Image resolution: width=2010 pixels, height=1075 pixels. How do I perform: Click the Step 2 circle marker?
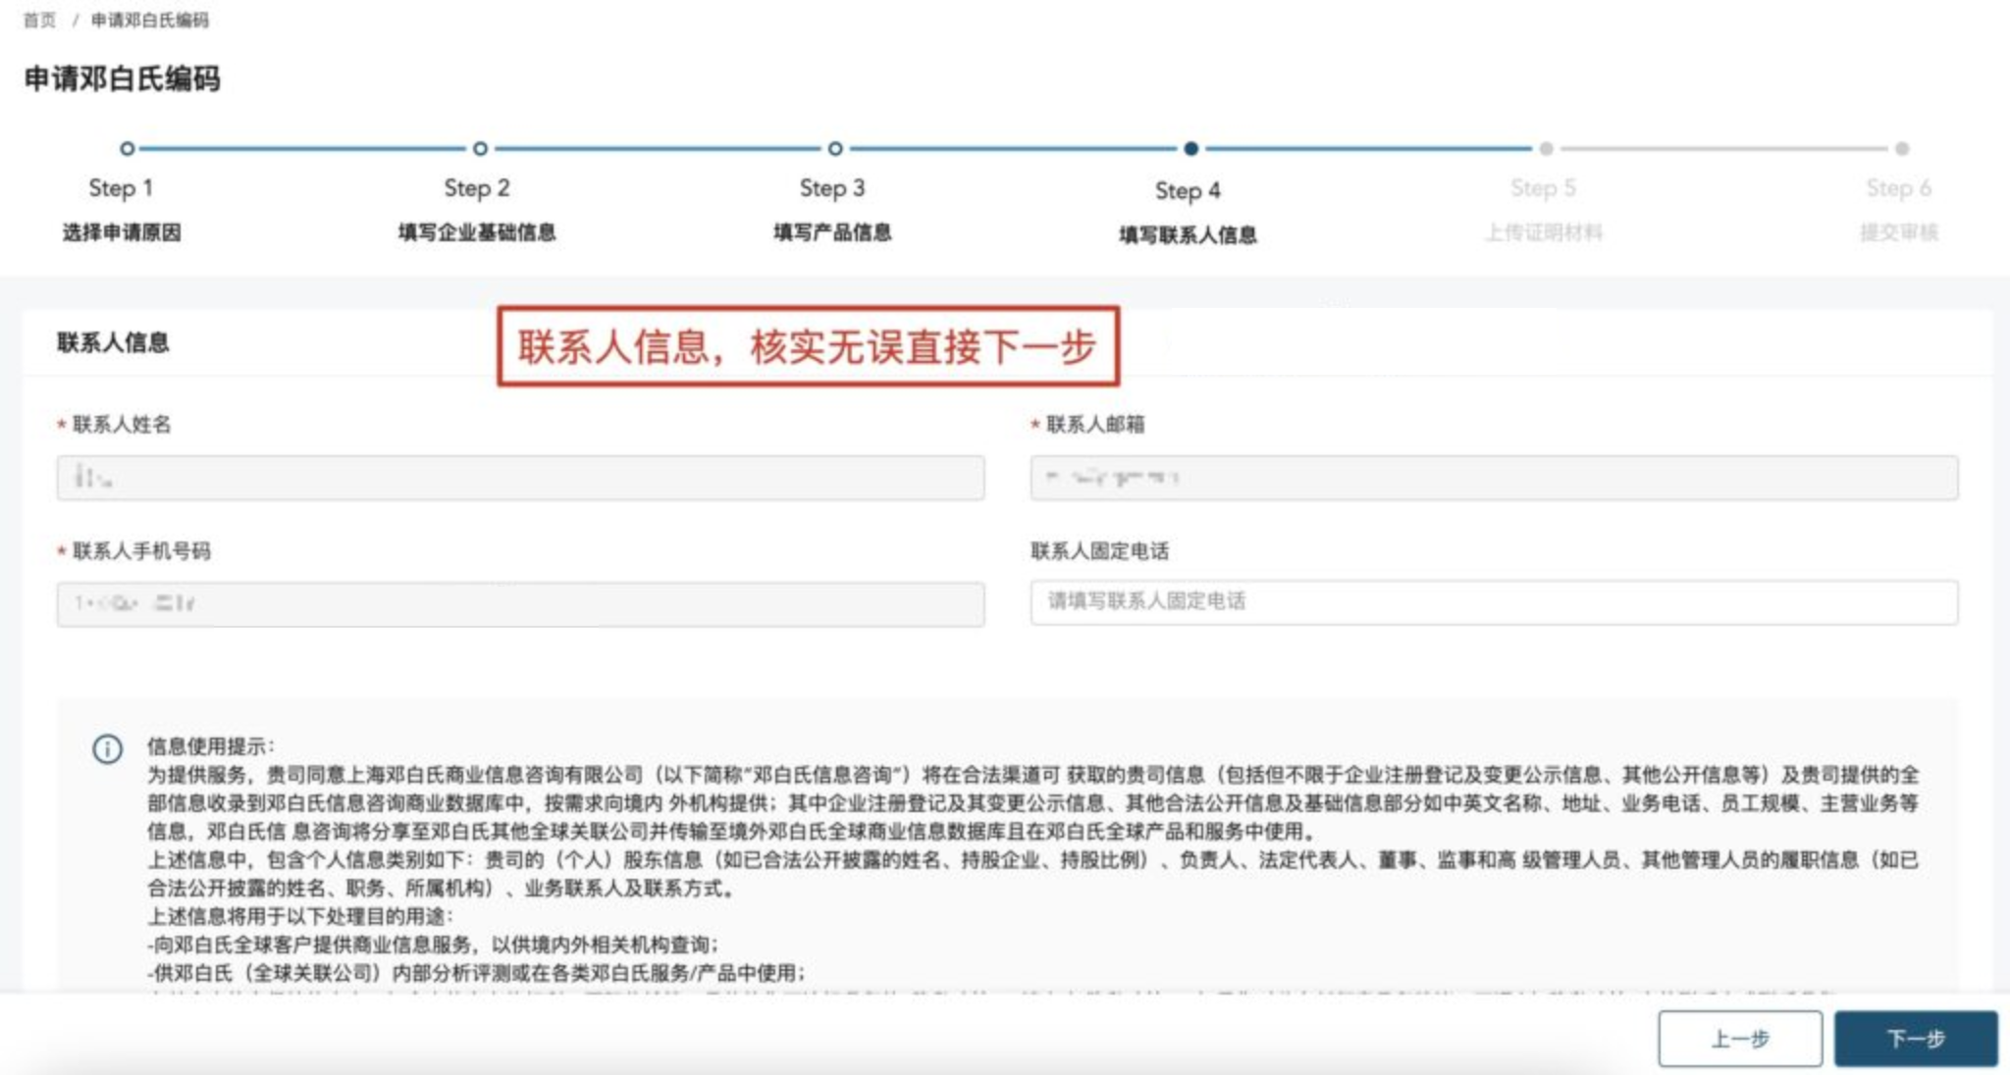pyautogui.click(x=480, y=149)
